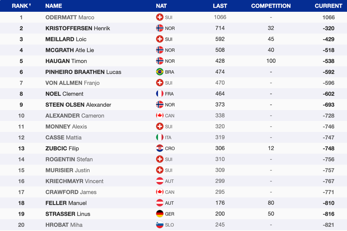Click the COMPETITION column header
347x231 pixels.
pyautogui.click(x=271, y=6)
